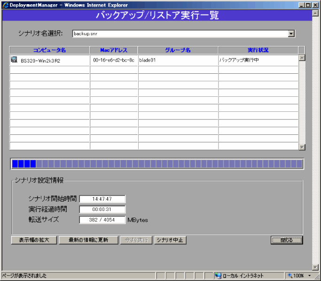Click the 閉じる button
Viewport: 321px width, 281px height.
point(287,240)
